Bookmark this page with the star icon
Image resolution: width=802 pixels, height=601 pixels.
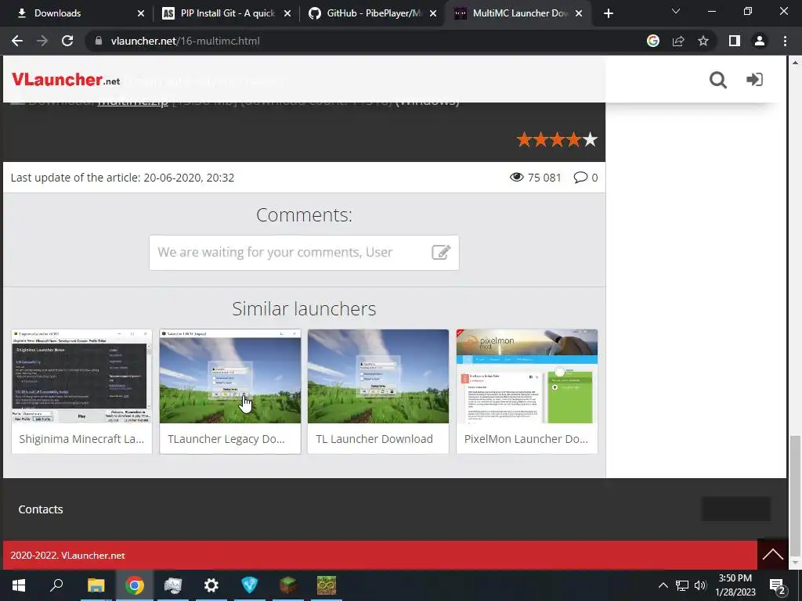(703, 41)
